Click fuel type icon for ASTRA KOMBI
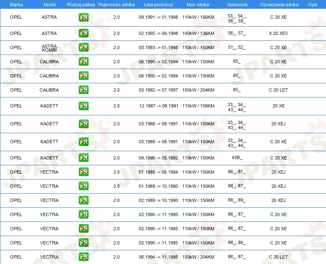326x264 pixels. tap(83, 47)
